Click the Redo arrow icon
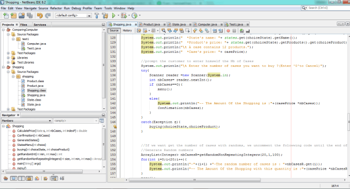The image size is (350, 189). [x=48, y=15]
